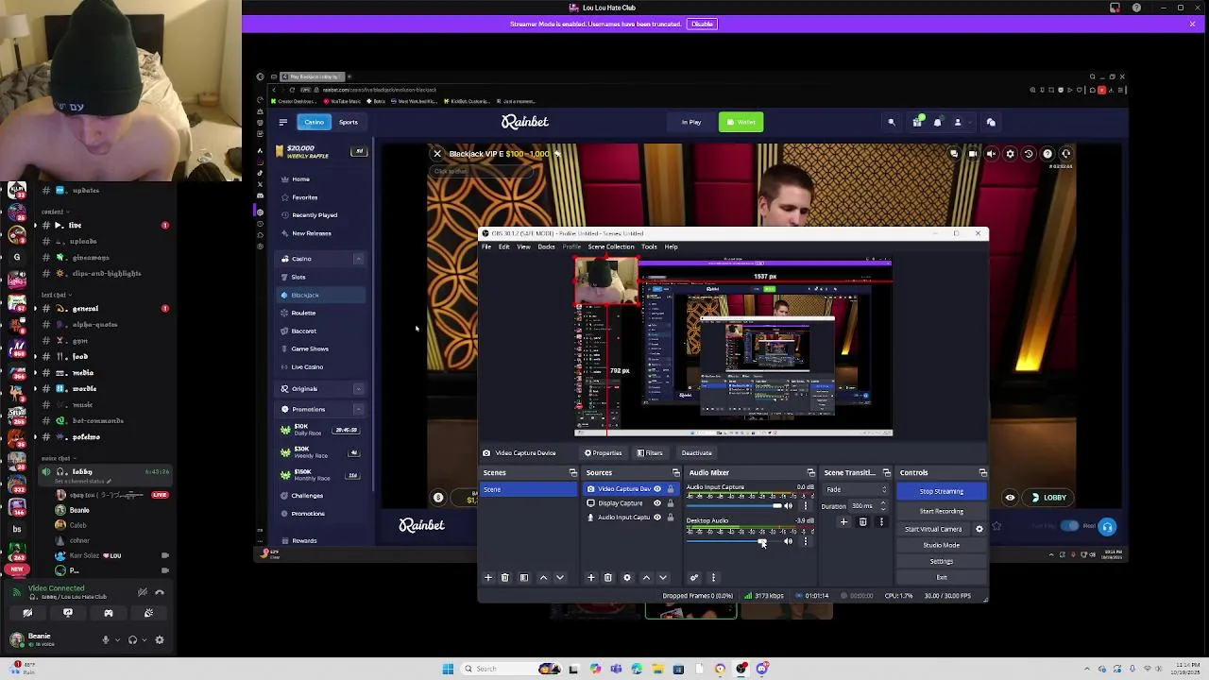The width and height of the screenshot is (1209, 680).
Task: Pop out the Scenes dock
Action: coord(572,472)
